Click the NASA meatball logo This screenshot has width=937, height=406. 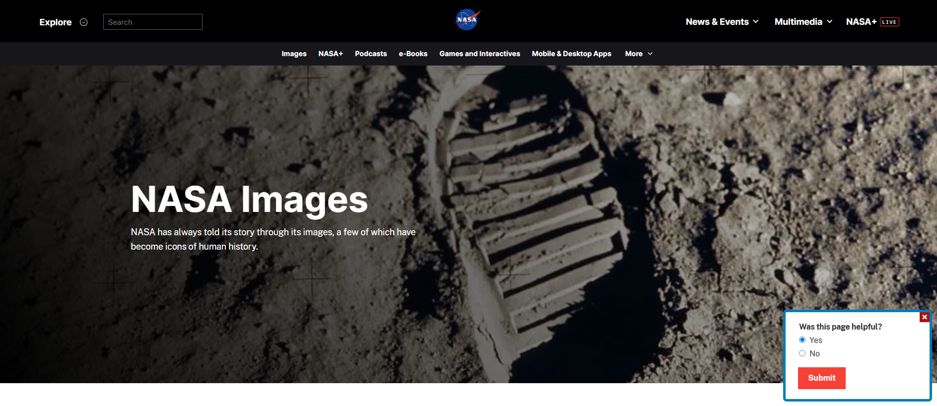pyautogui.click(x=468, y=20)
